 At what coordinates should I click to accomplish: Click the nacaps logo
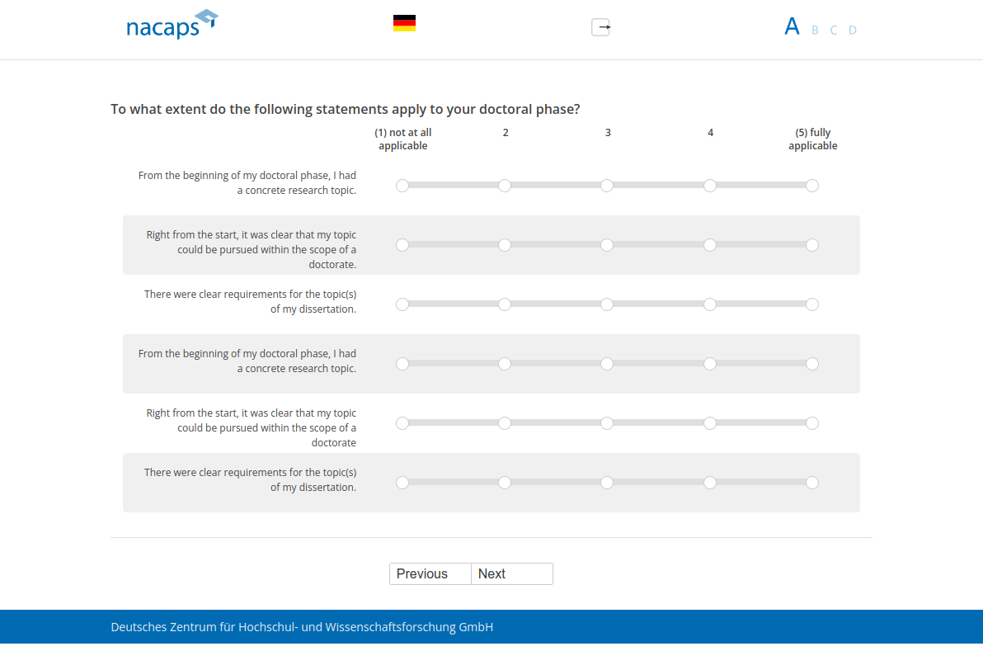pos(172,25)
